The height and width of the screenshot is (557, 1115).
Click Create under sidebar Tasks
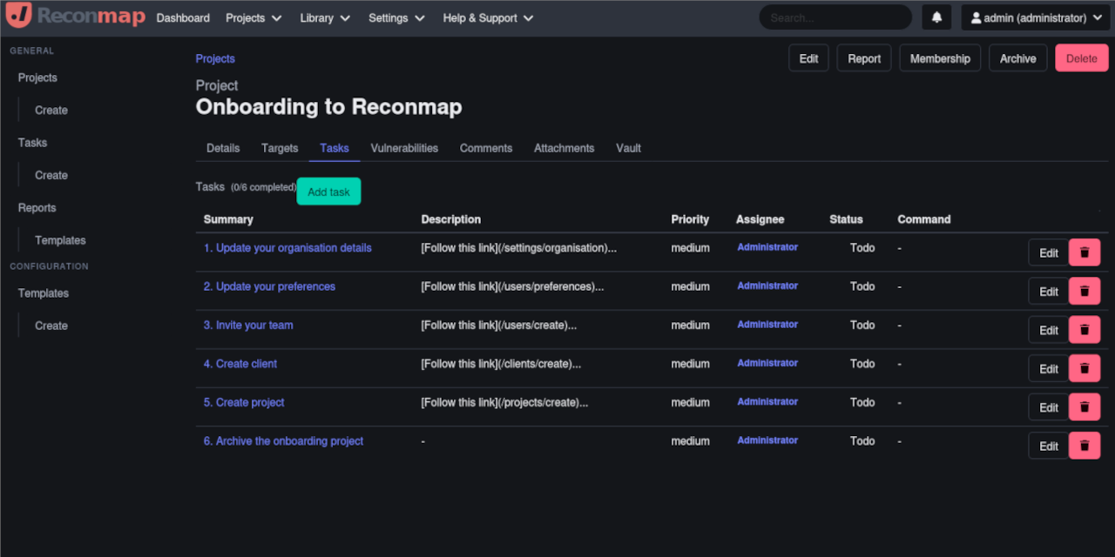[51, 175]
